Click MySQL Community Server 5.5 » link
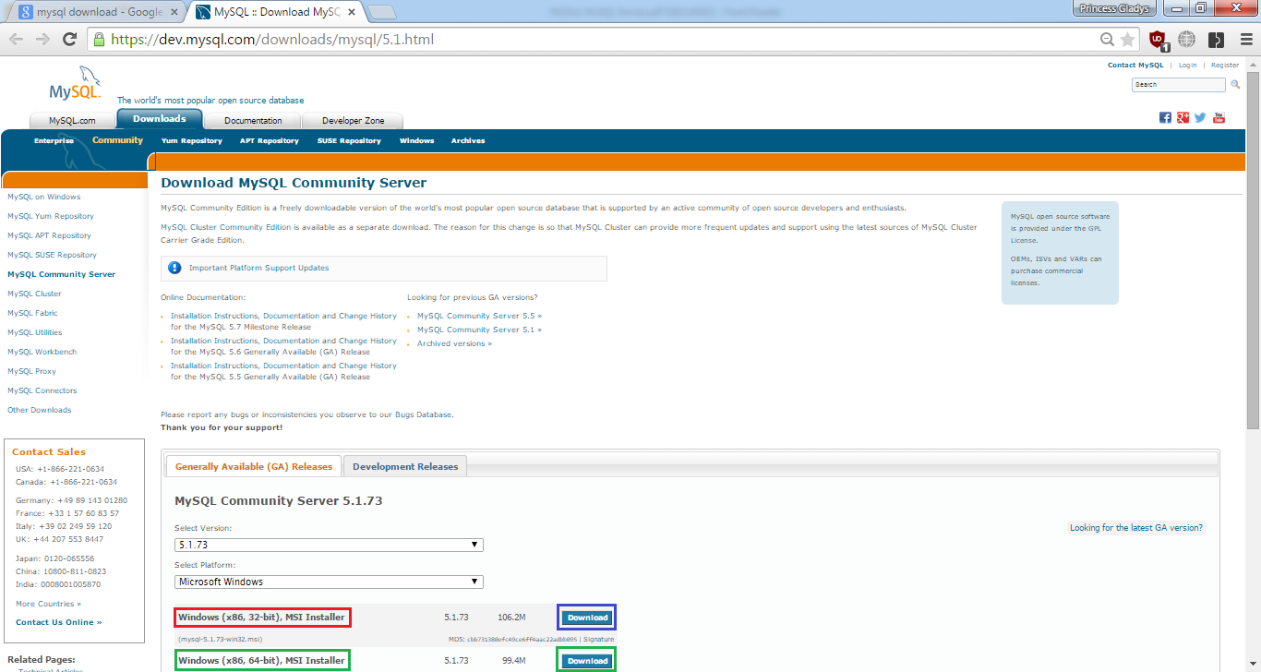The image size is (1261, 672). click(x=479, y=316)
